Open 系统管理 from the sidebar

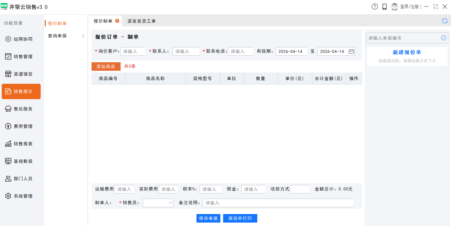coord(21,196)
